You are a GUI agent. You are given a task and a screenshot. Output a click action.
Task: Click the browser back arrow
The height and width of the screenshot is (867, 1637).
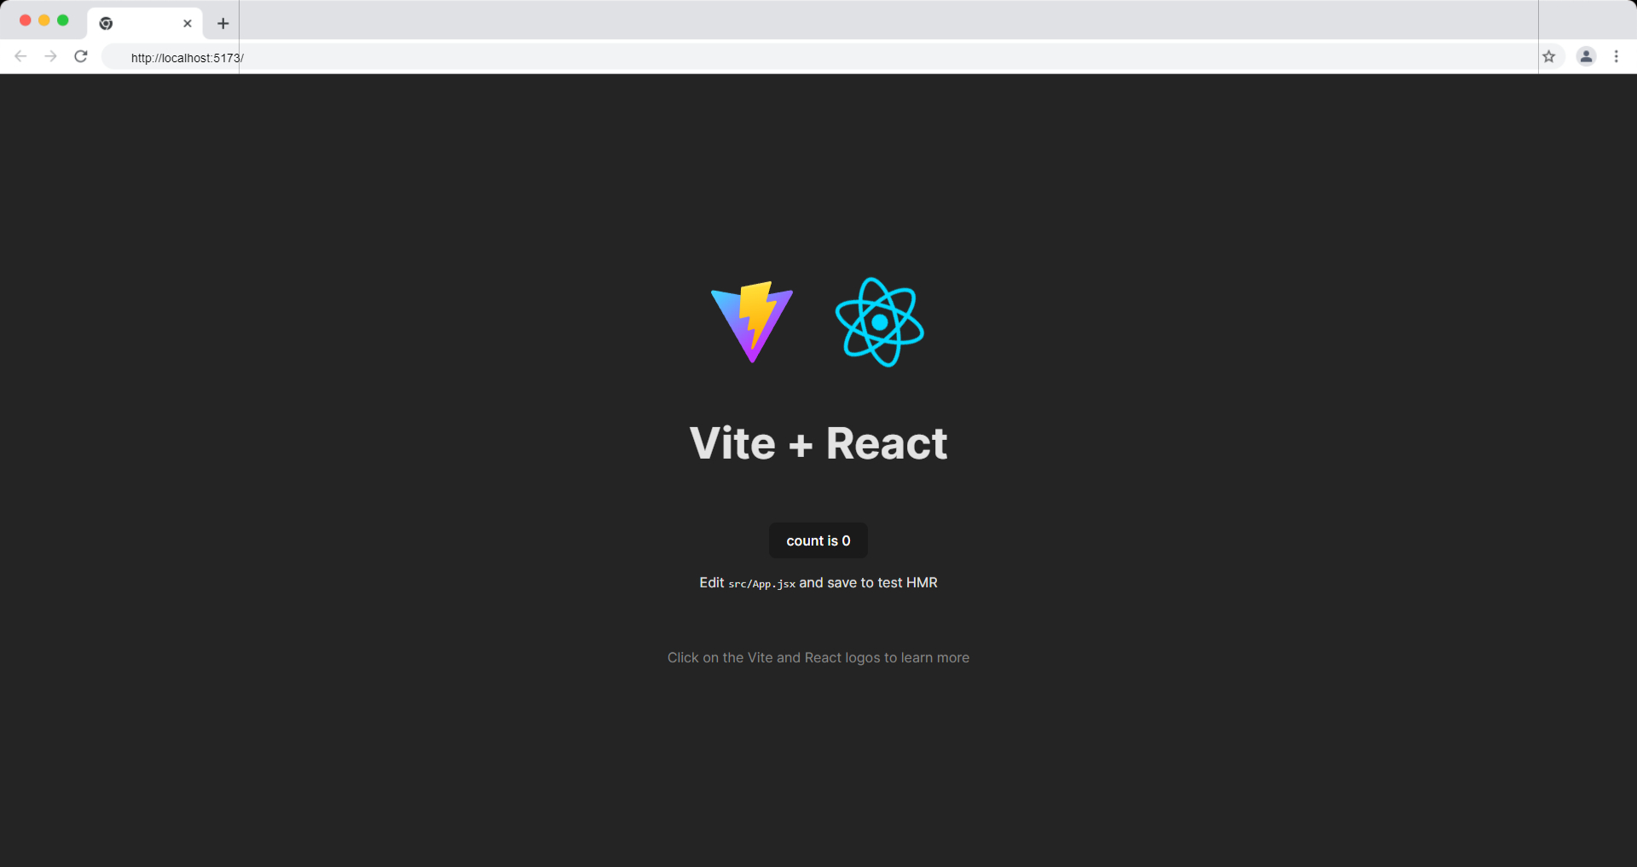pyautogui.click(x=21, y=56)
